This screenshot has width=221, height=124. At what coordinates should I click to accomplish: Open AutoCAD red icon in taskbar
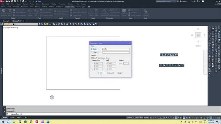pos(37,122)
